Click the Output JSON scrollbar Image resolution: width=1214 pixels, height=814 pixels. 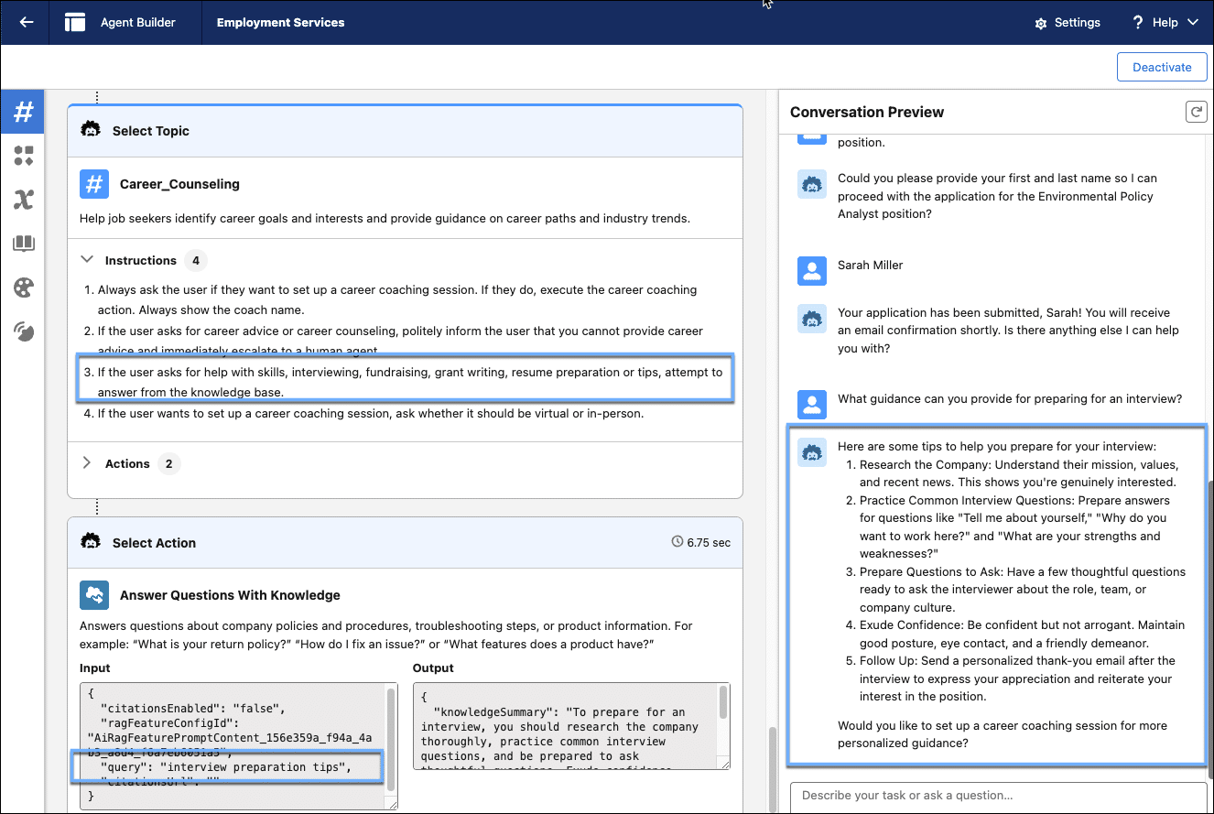tap(723, 700)
